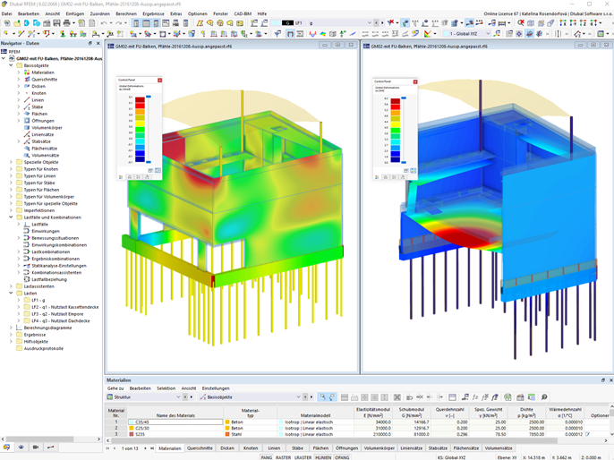Close the left view's Control Panel

point(159,81)
